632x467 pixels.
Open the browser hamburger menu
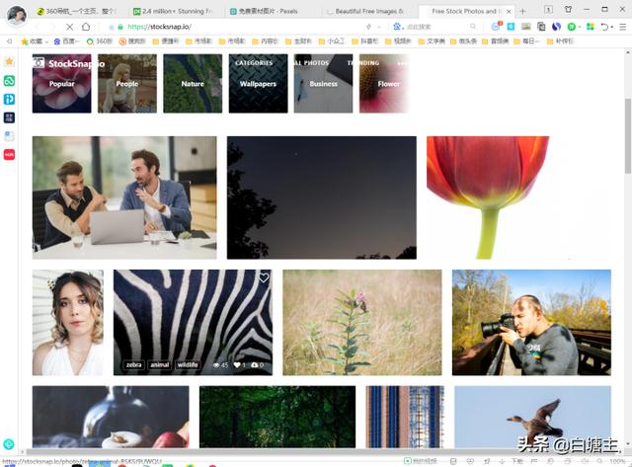pos(623,27)
